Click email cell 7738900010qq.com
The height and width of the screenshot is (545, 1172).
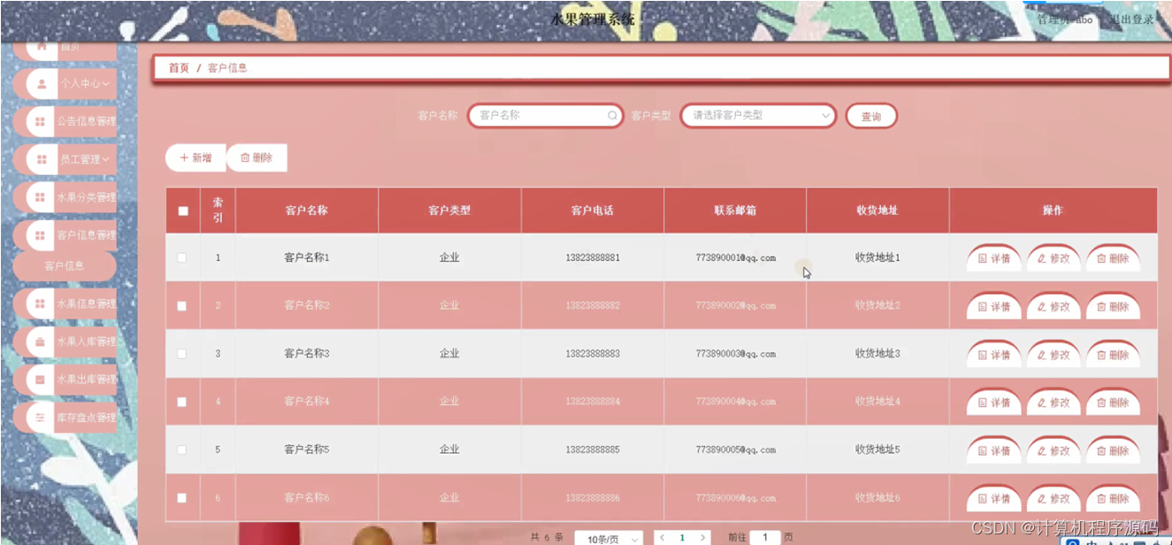point(736,258)
